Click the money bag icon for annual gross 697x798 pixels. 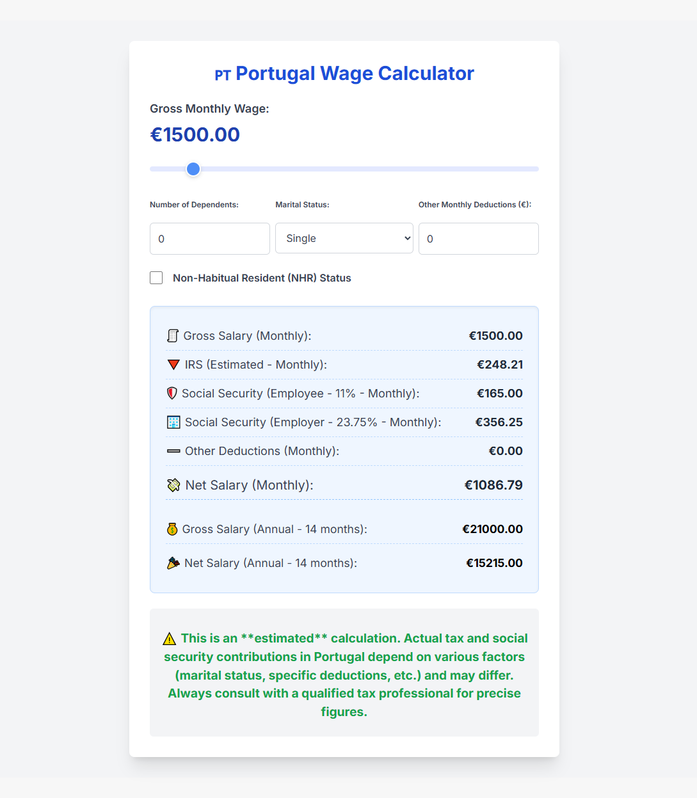[172, 529]
